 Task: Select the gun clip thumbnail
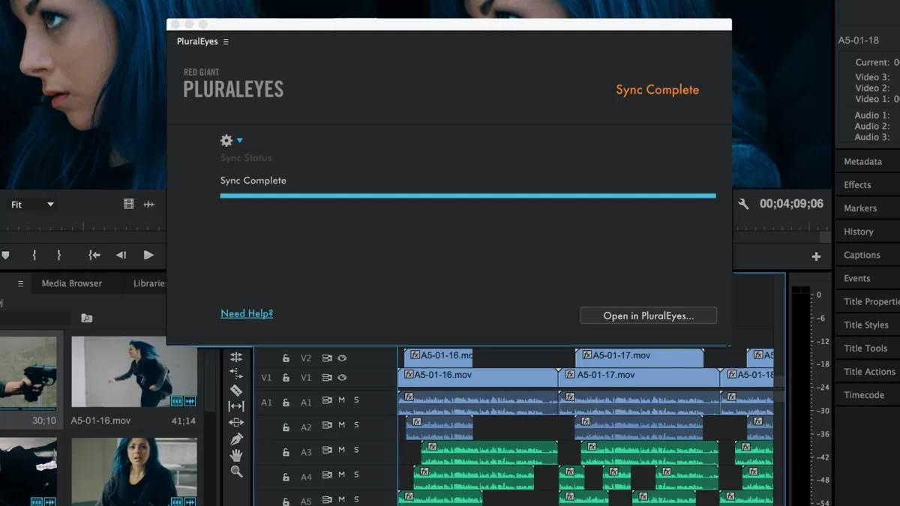point(28,373)
